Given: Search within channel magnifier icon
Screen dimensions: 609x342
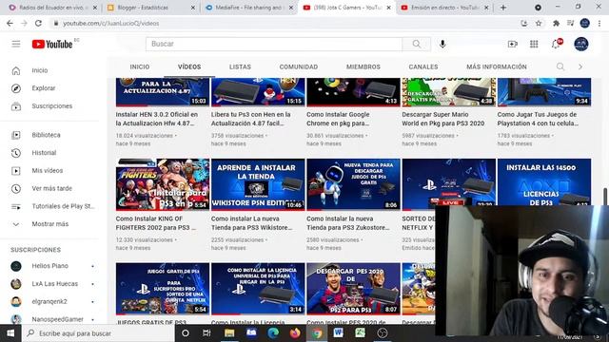Looking at the screenshot, I should point(560,66).
